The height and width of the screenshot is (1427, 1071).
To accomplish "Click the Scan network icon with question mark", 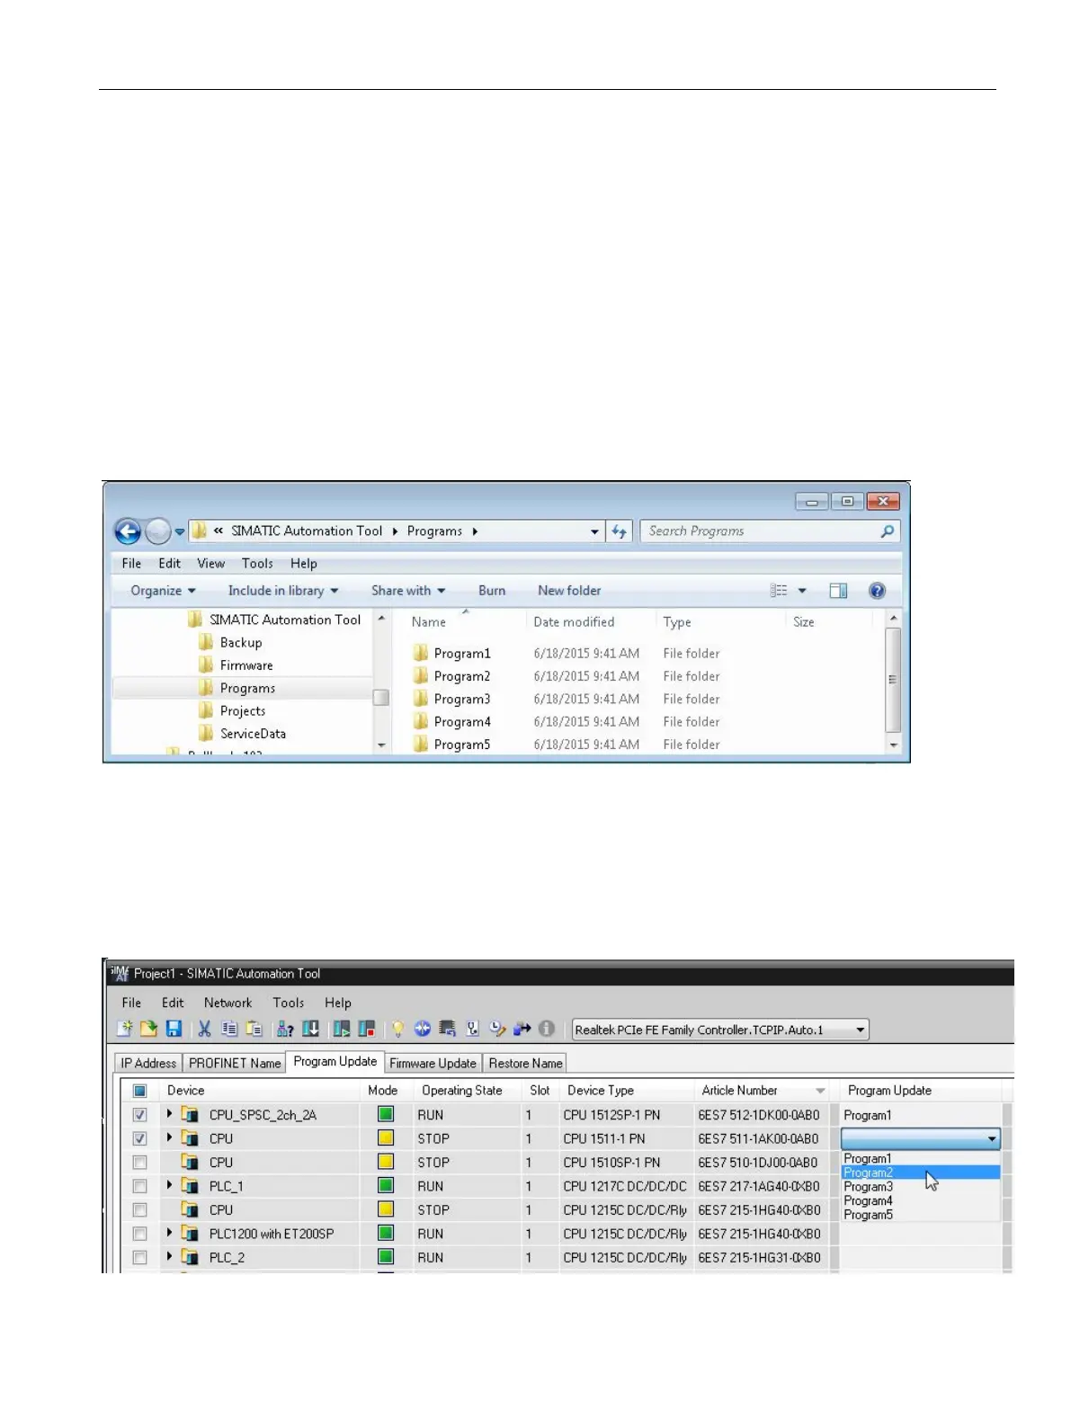I will [285, 1029].
